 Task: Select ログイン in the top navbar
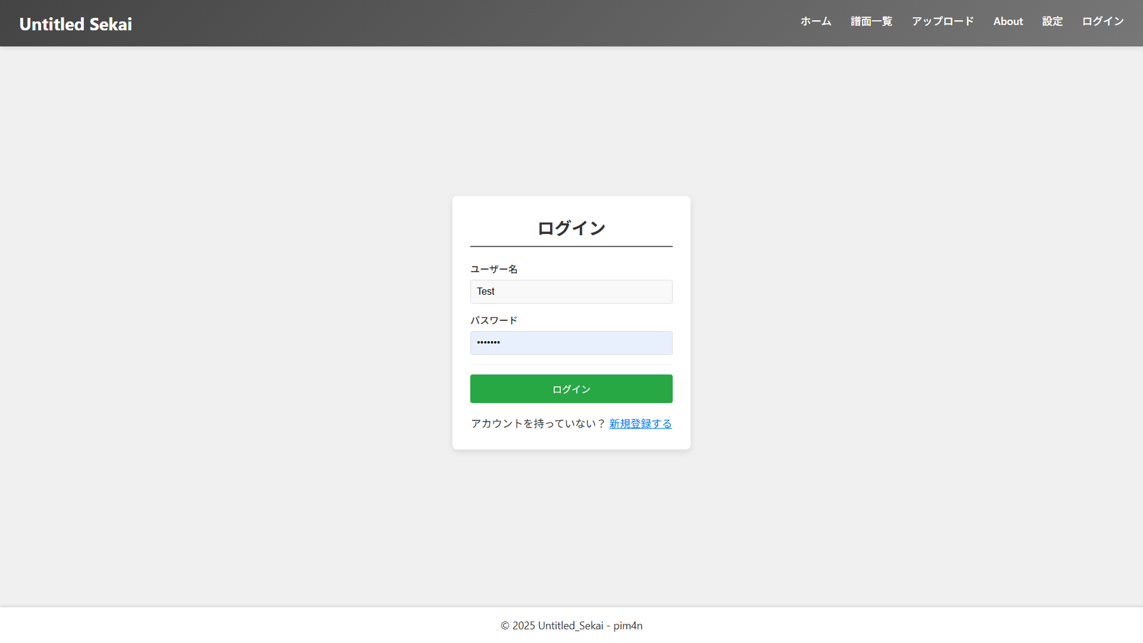[1102, 21]
